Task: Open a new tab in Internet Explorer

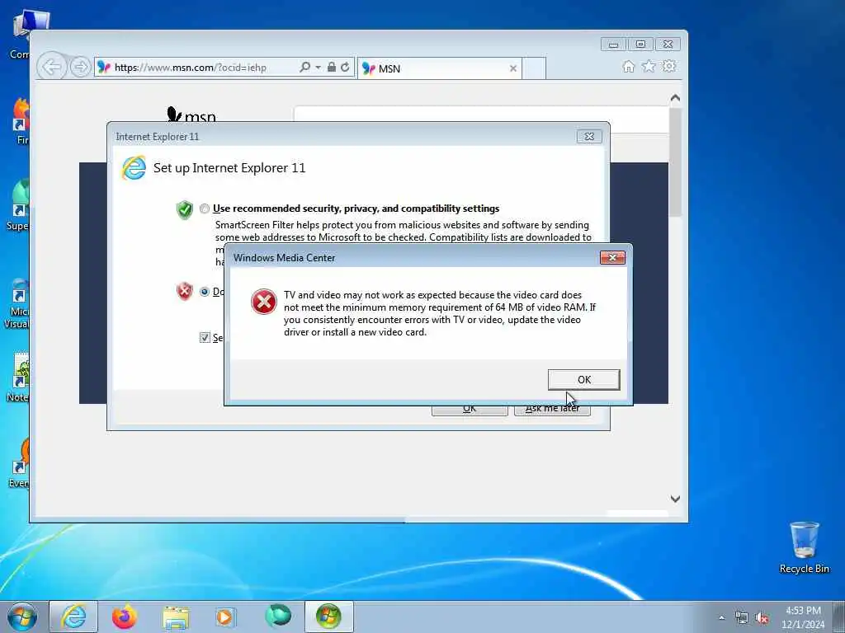Action: [534, 68]
